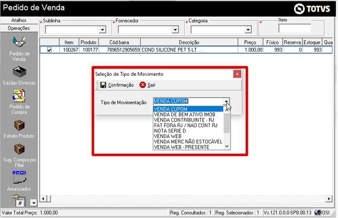
Task: Click the Descrição column header
Action: 189,42
